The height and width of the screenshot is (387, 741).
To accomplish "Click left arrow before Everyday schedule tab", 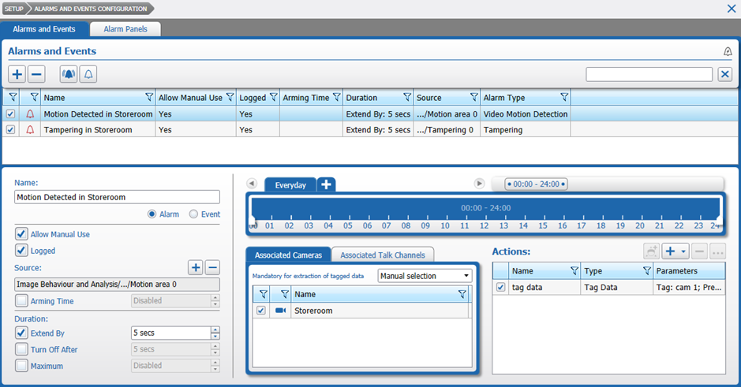I will click(252, 183).
